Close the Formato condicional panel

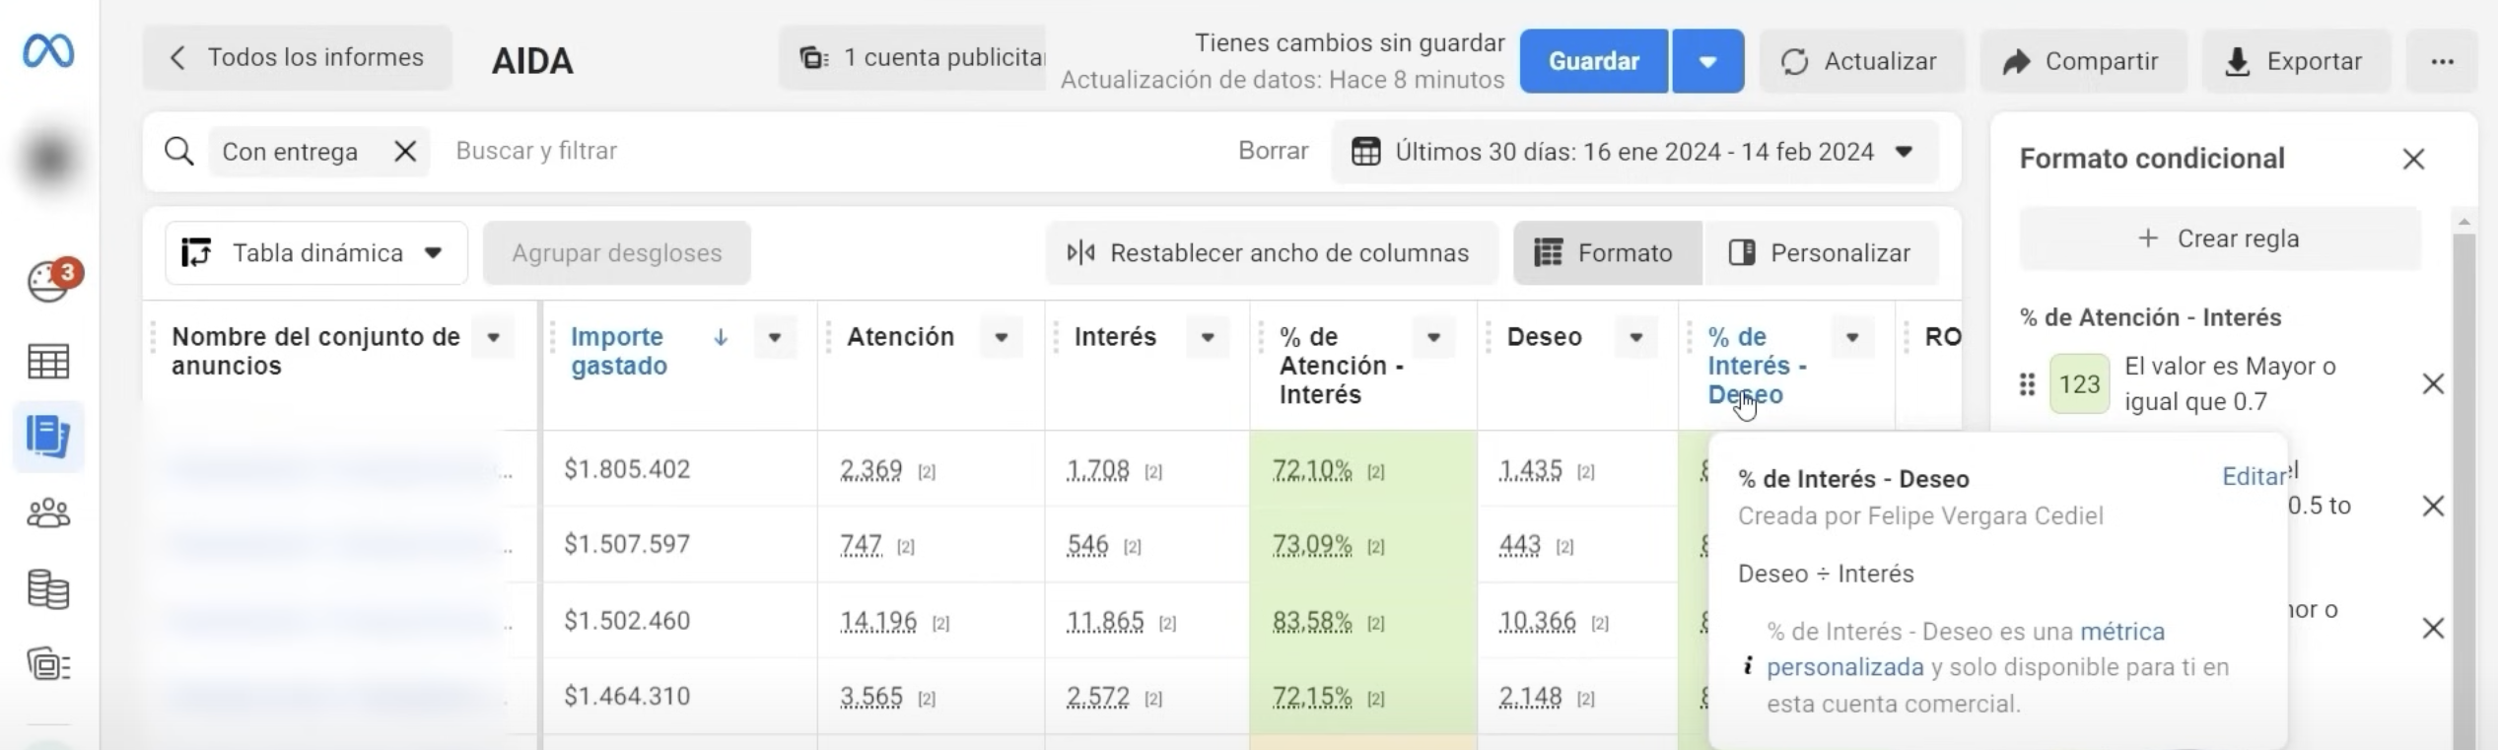(x=2413, y=159)
